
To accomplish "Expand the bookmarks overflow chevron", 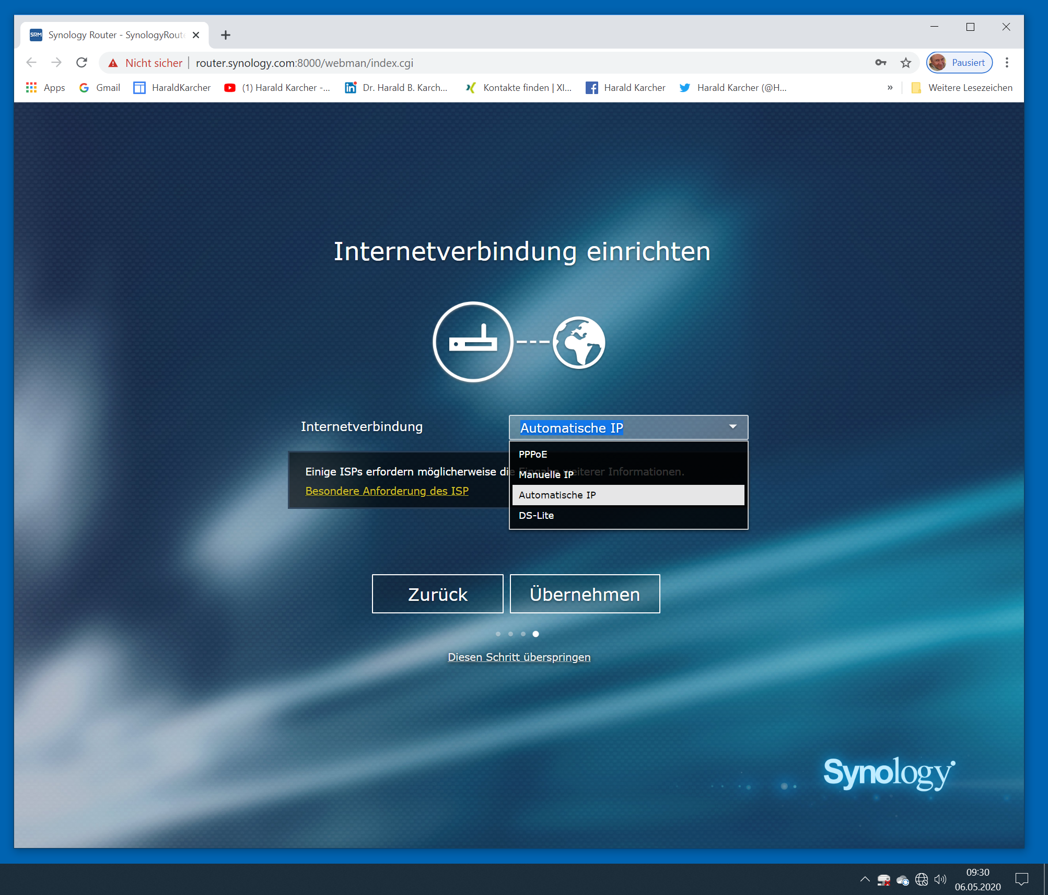I will coord(890,88).
